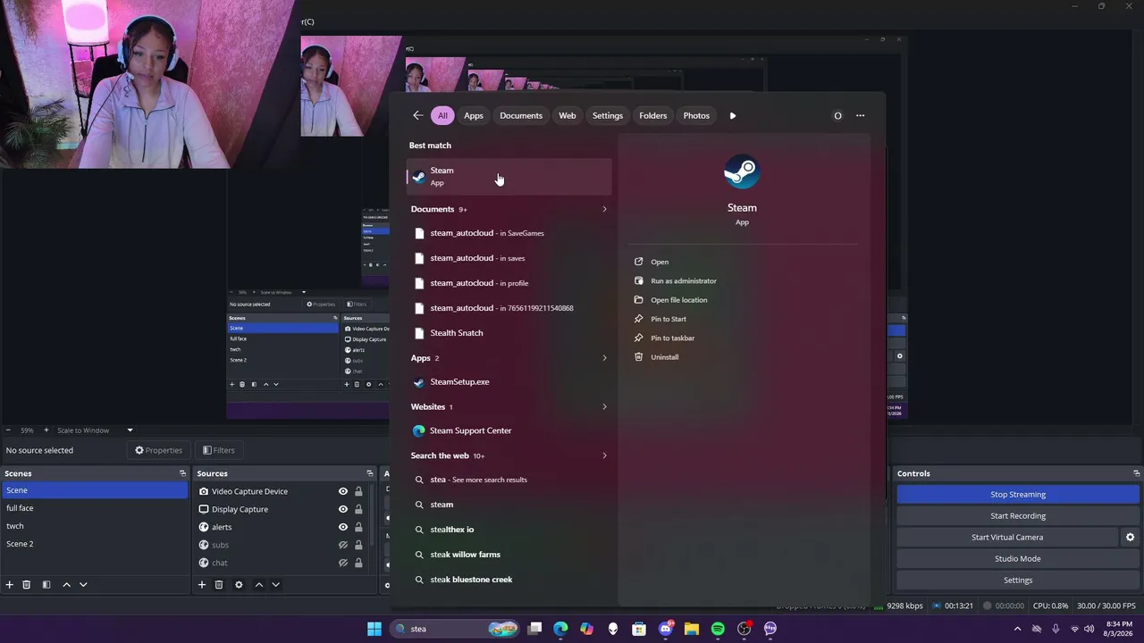Click Start Recording in OBS Controls
This screenshot has height=643, width=1144.
click(1018, 516)
